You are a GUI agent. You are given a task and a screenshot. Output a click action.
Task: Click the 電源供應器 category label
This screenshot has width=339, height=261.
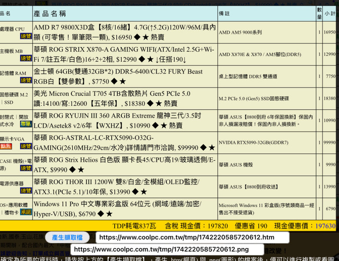click(x=12, y=183)
